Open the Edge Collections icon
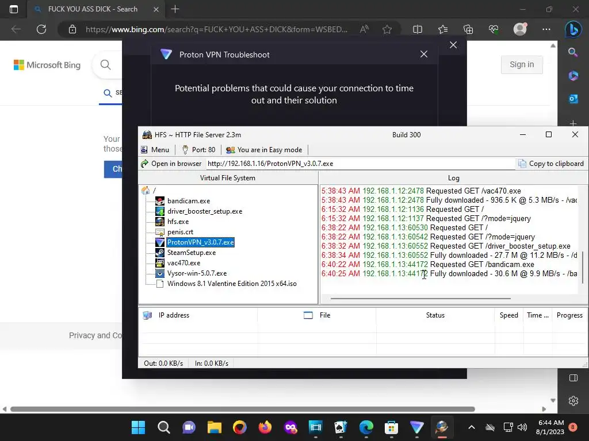Image resolution: width=589 pixels, height=441 pixels. (x=468, y=29)
